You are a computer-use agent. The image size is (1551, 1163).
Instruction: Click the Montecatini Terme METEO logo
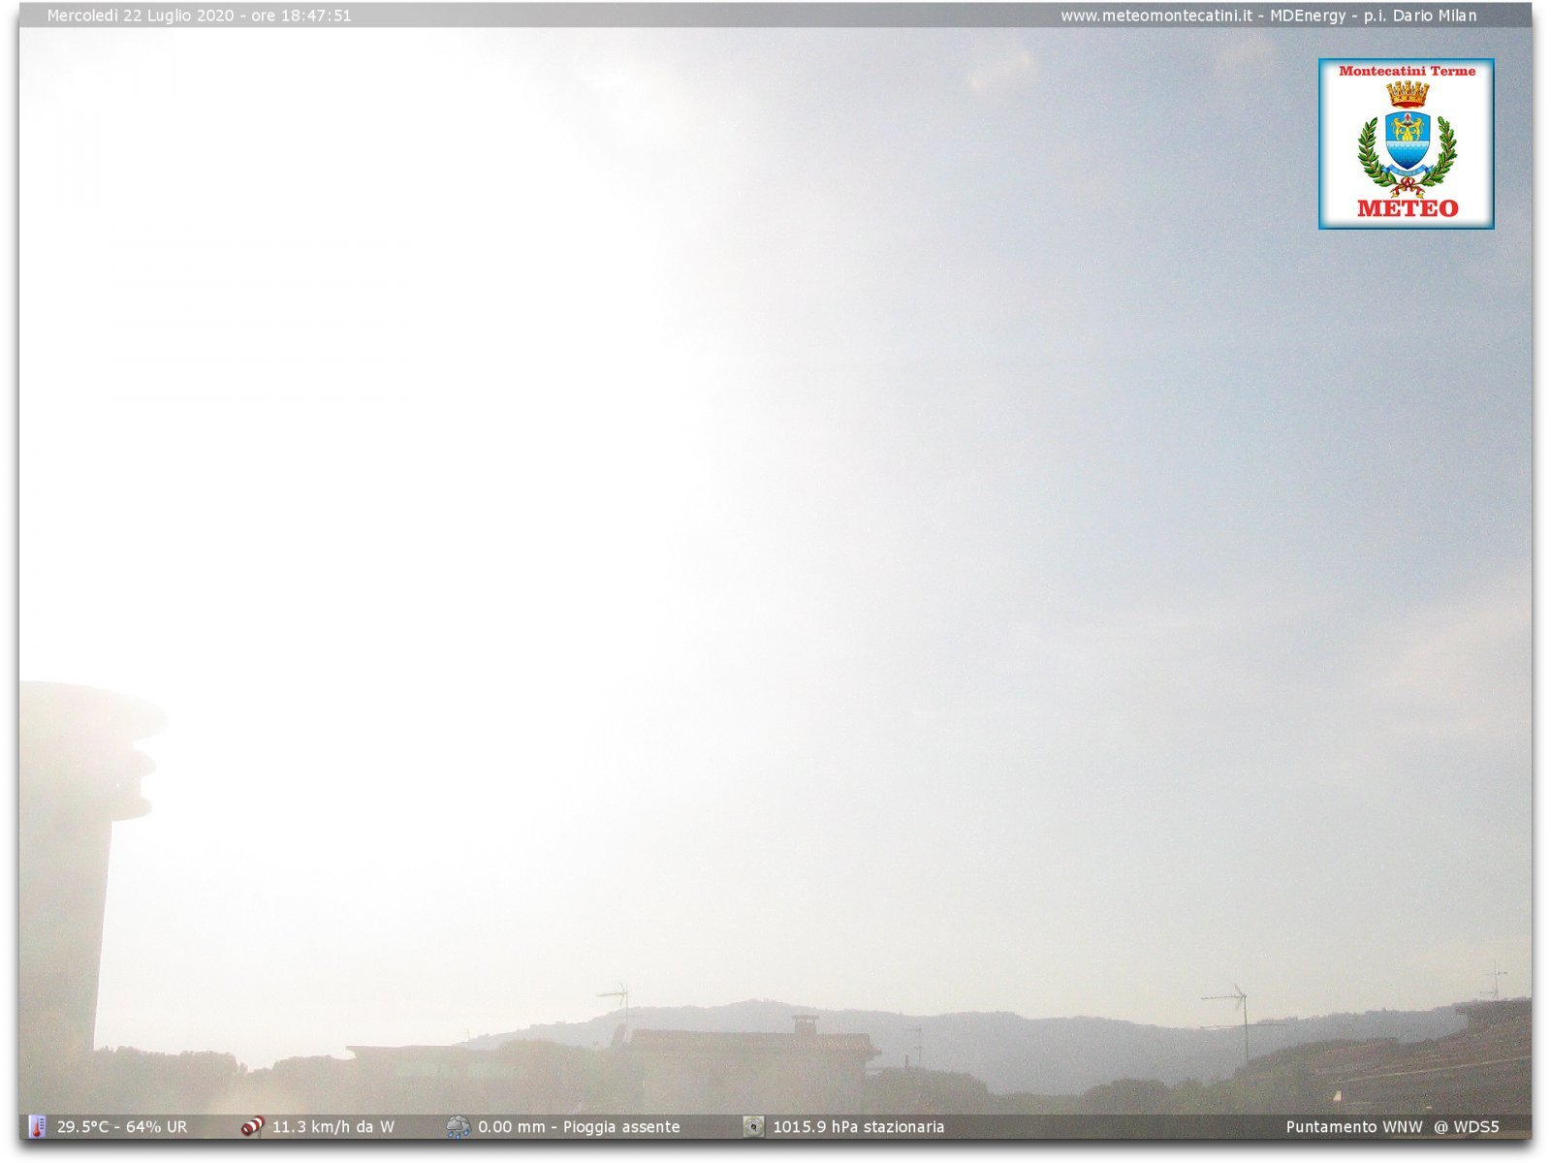coord(1406,143)
